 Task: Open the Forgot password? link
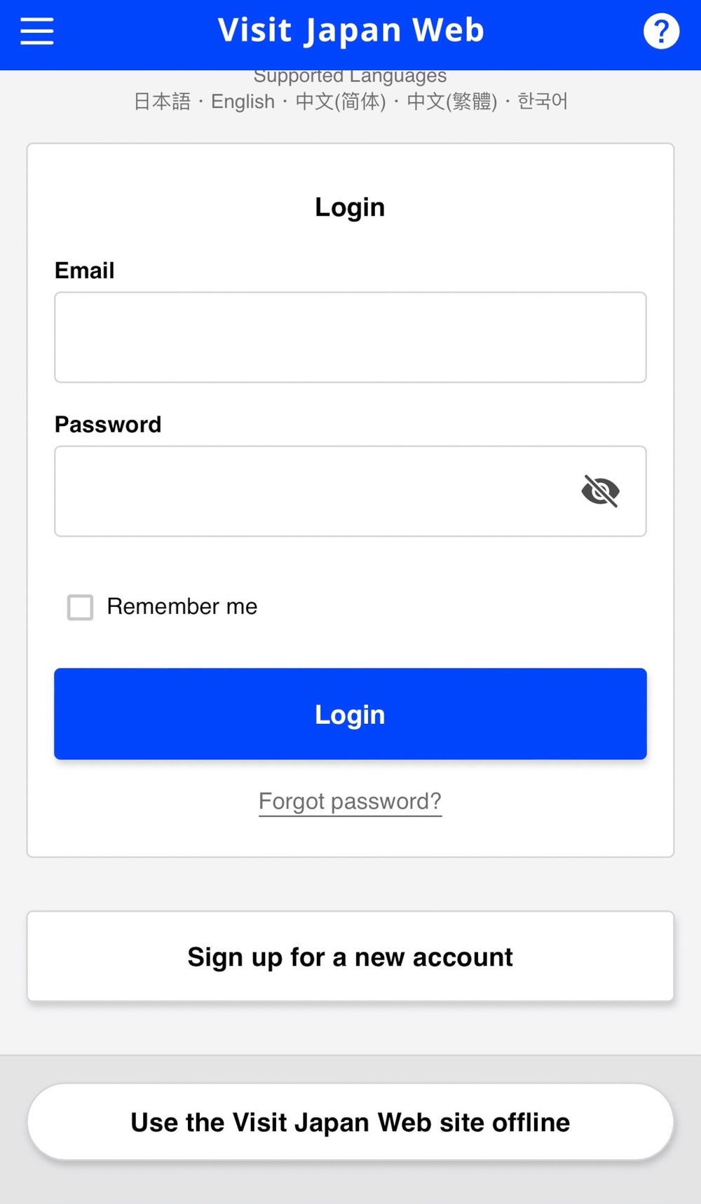point(350,801)
